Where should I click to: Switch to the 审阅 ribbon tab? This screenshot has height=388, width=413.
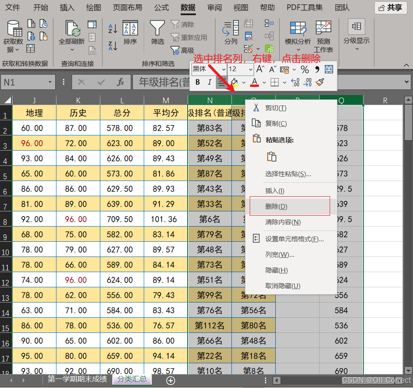click(215, 7)
